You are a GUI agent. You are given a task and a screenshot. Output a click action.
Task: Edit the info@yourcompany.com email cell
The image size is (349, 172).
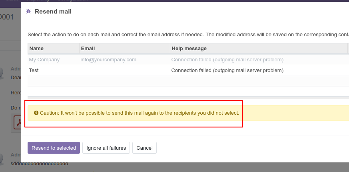tap(108, 60)
